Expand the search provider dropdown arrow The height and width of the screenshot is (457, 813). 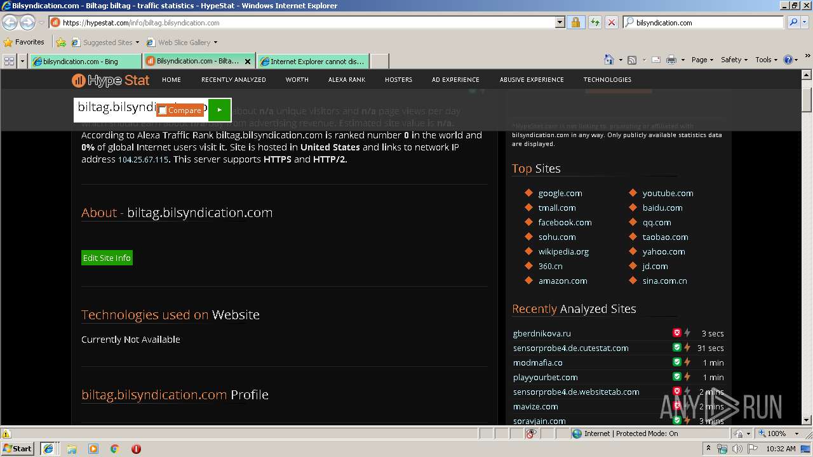(x=805, y=22)
